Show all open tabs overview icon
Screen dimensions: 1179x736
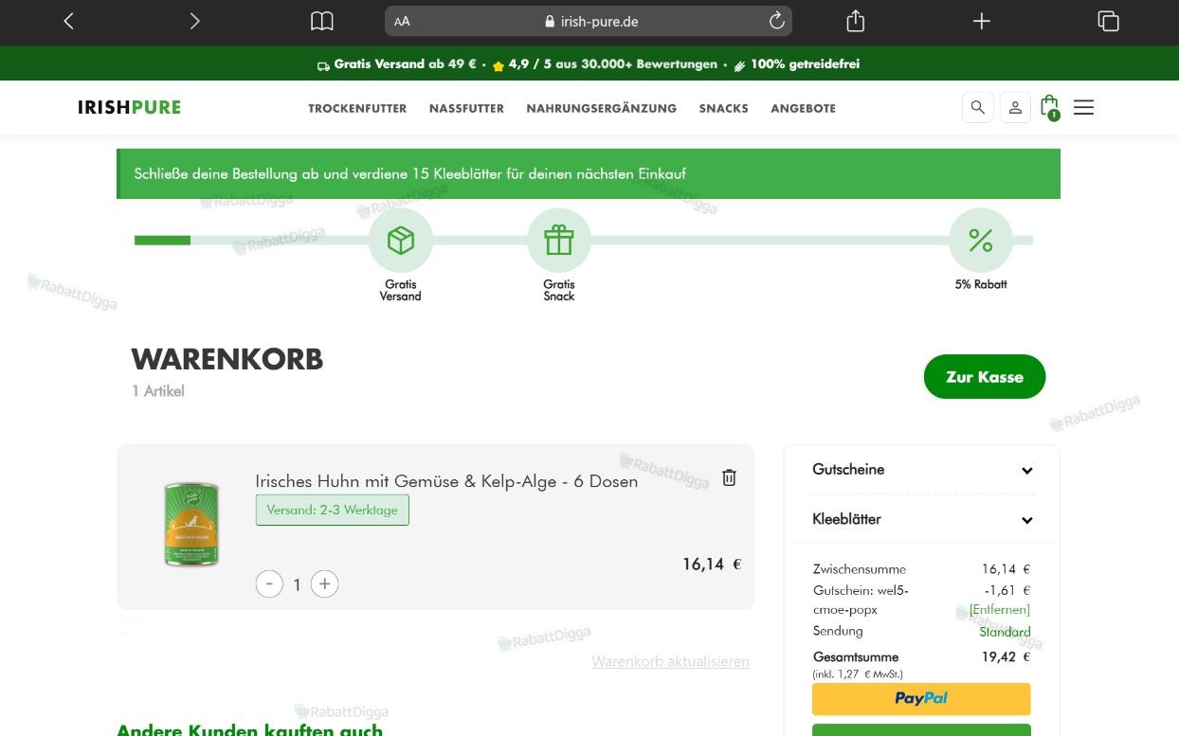coord(1108,21)
